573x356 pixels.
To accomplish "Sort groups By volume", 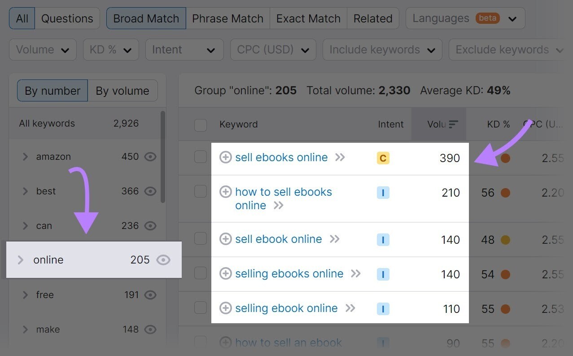I will pyautogui.click(x=122, y=91).
